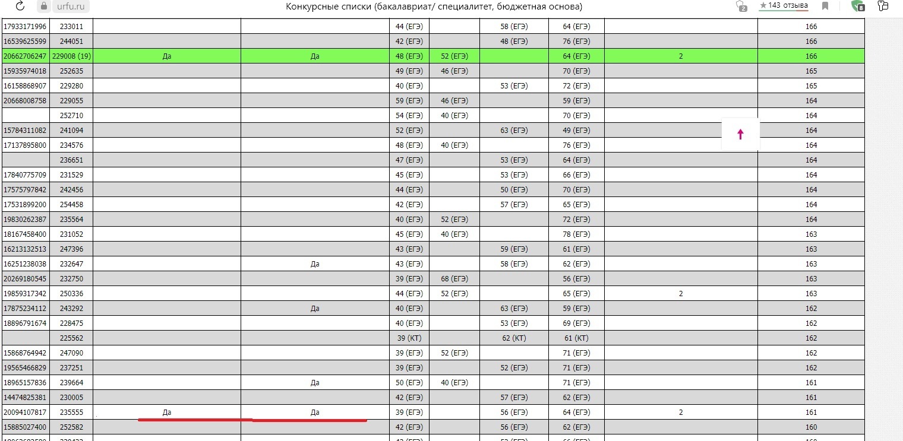Click ID 17137895800

[25, 145]
